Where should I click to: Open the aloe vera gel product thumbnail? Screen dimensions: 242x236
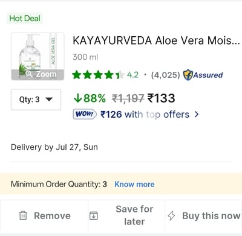pyautogui.click(x=38, y=57)
